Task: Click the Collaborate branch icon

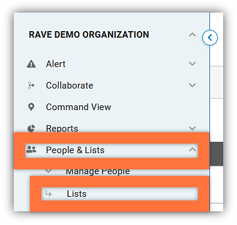Action: 31,86
